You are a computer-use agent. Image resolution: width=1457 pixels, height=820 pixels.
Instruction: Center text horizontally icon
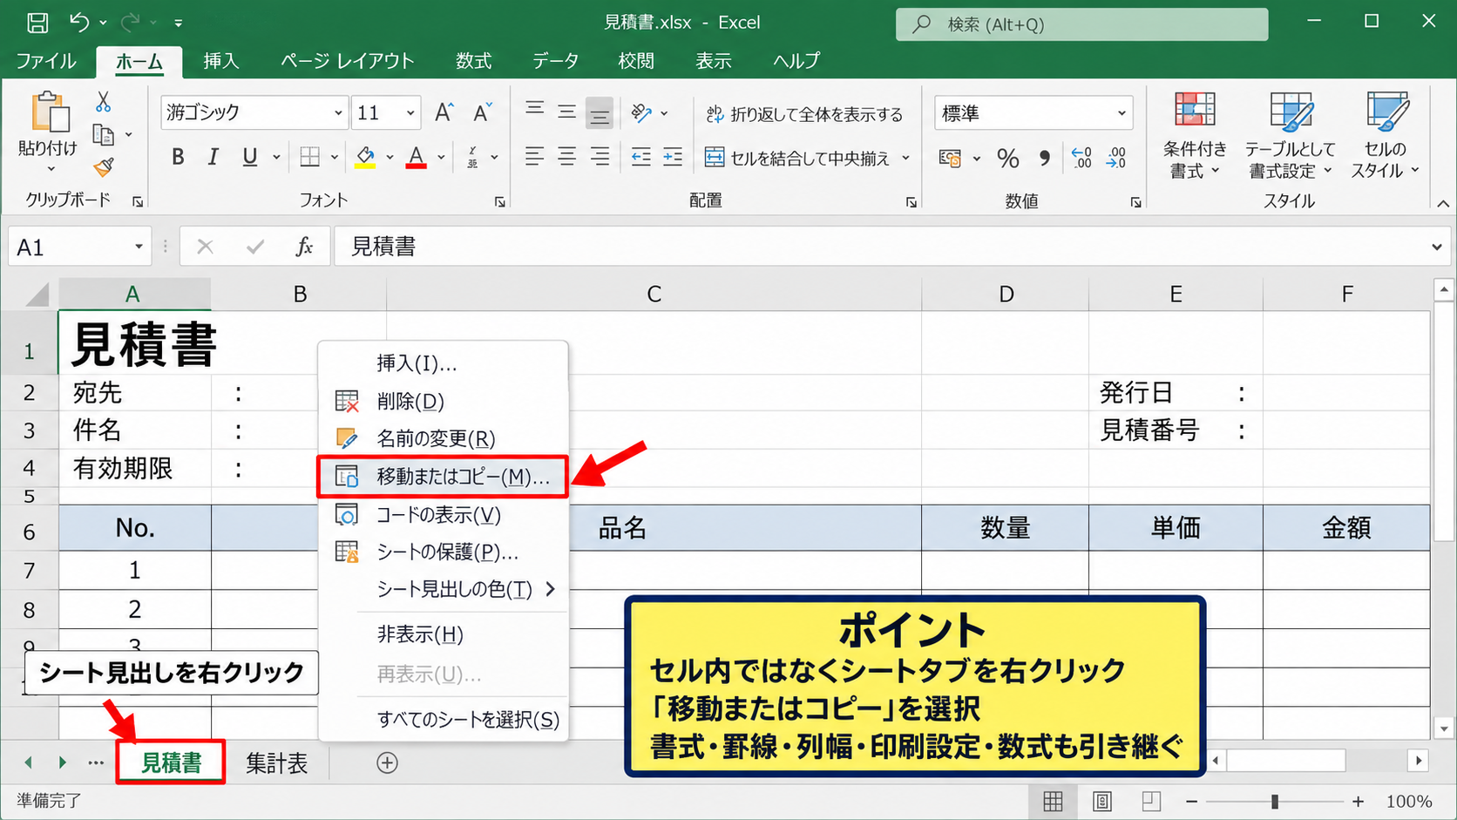pos(567,157)
